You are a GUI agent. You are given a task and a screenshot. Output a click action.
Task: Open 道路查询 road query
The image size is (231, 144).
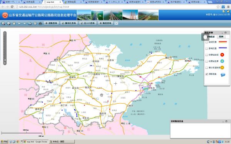tap(51, 23)
